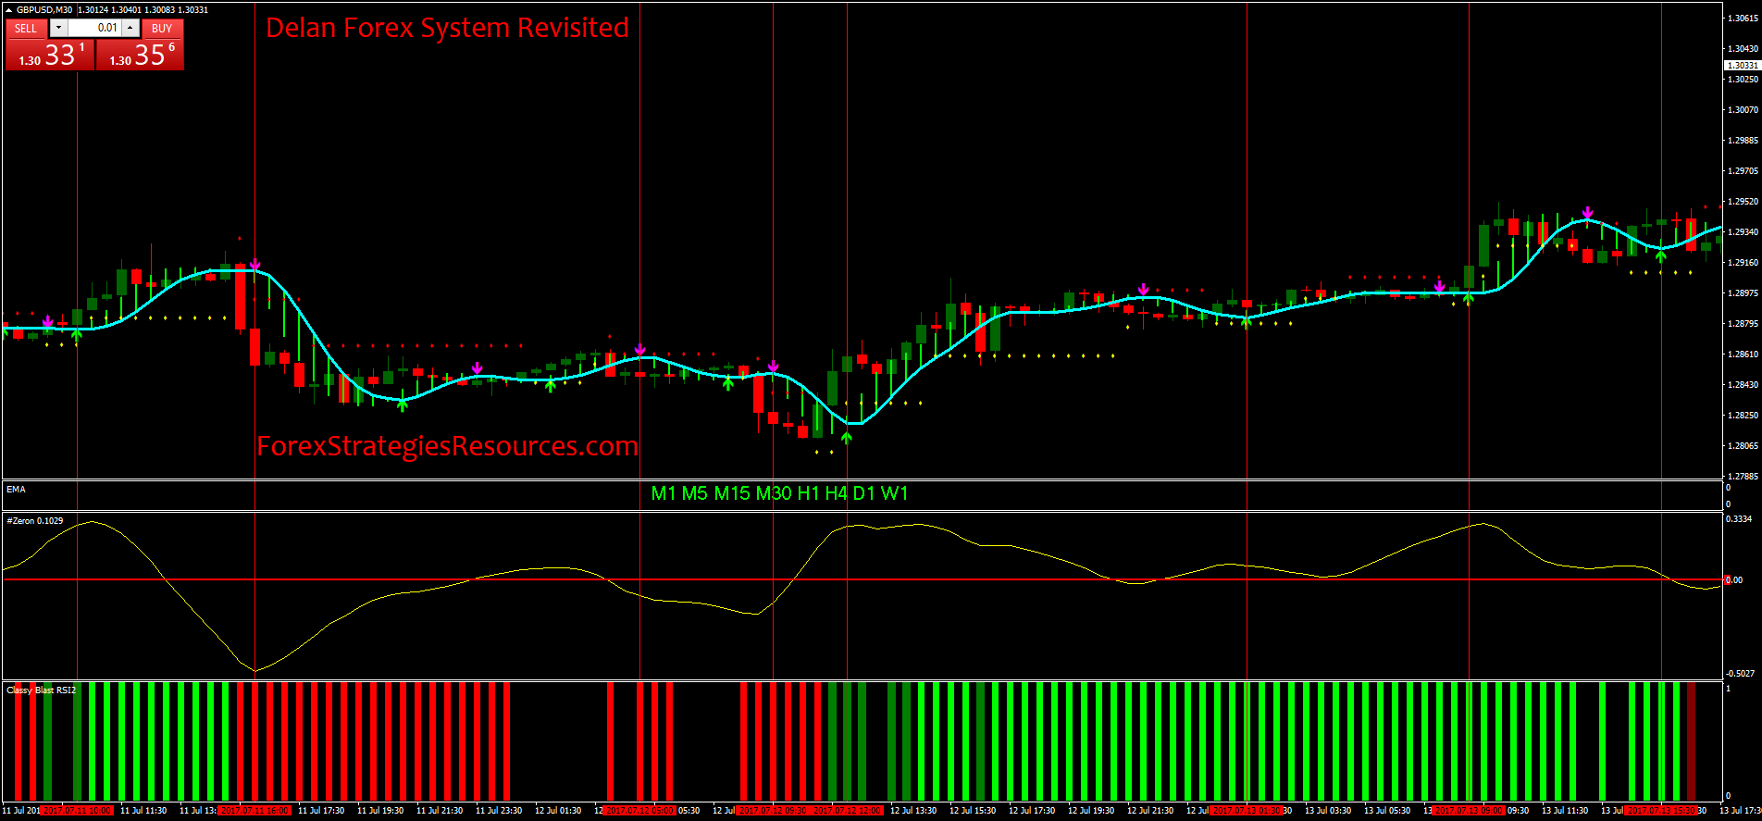
Task: Click the sell price 1.30 33 panel
Action: (50, 55)
